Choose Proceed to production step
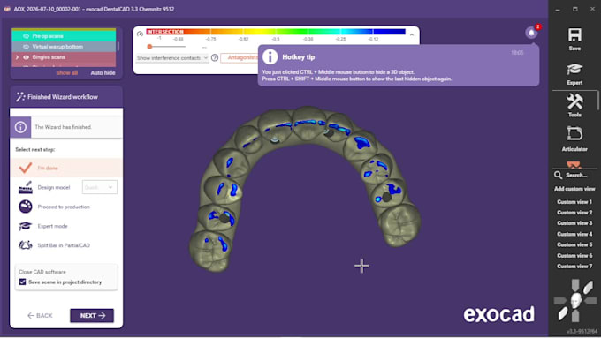 [66, 207]
